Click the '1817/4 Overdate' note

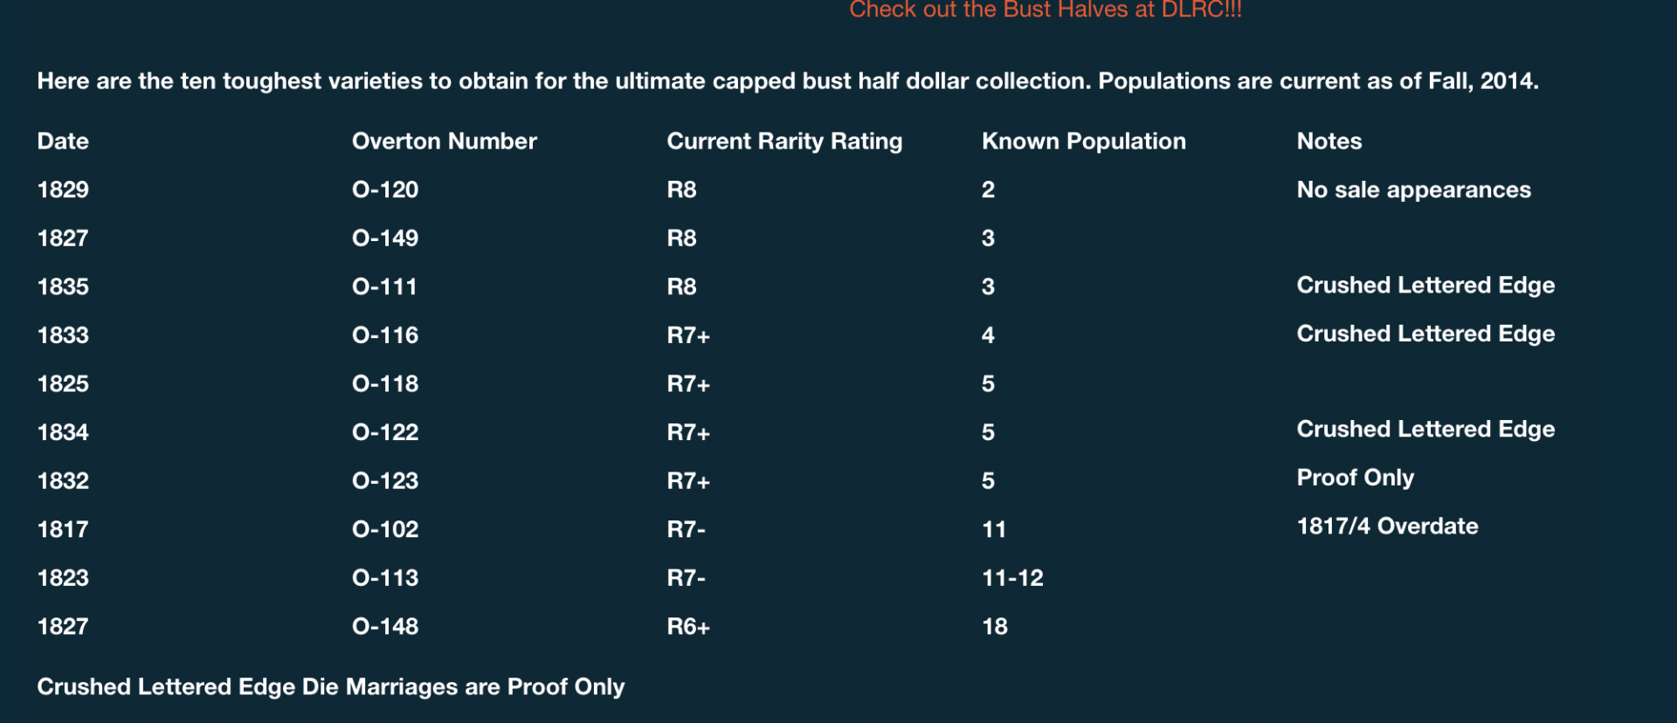coord(1387,527)
